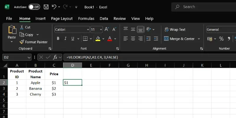The width and height of the screenshot is (236, 118).
Task: Expand the Copy dropdown arrow
Action: coord(37,35)
